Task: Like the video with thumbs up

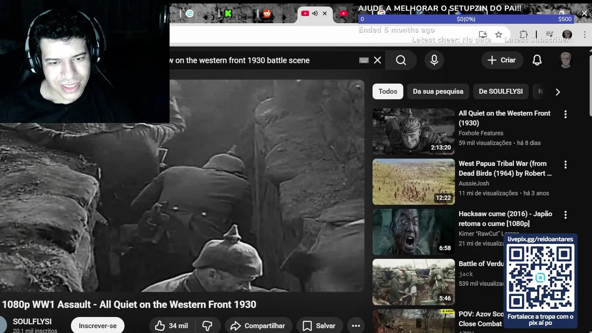Action: pos(171,326)
